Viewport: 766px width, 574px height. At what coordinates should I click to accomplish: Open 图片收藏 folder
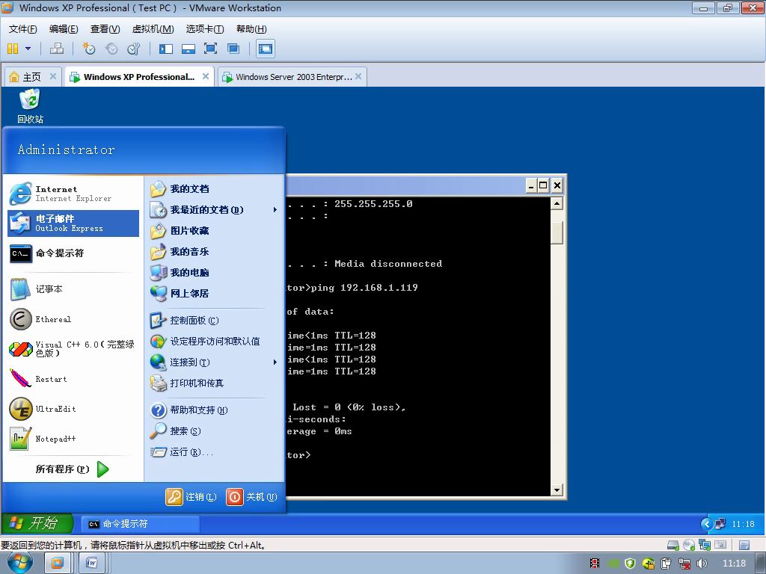(214, 231)
